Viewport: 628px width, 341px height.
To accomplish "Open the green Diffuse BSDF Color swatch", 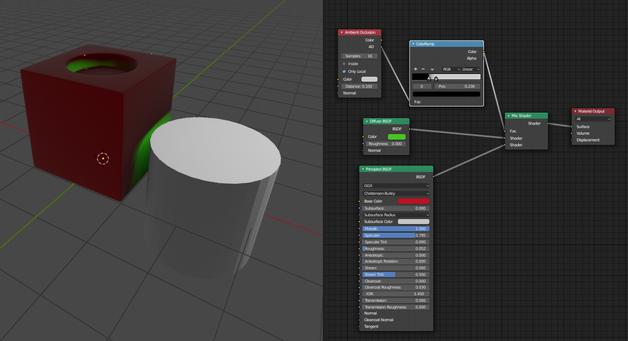I will coord(397,137).
